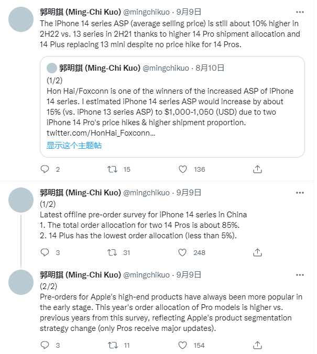
Task: Retweet the China pre-order survey tweet
Action: click(112, 252)
